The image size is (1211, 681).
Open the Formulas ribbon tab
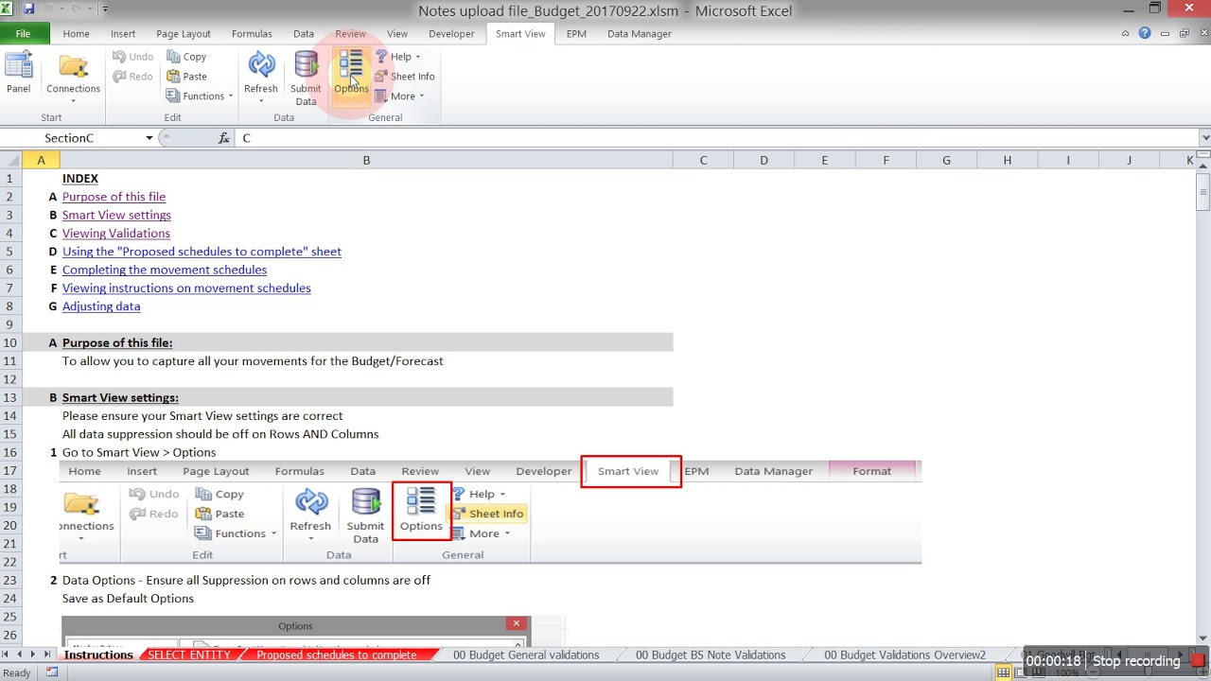252,34
